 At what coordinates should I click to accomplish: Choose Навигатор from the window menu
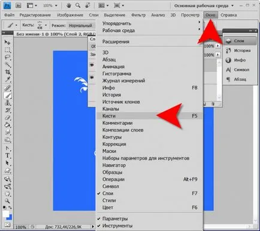pyautogui.click(x=149, y=165)
